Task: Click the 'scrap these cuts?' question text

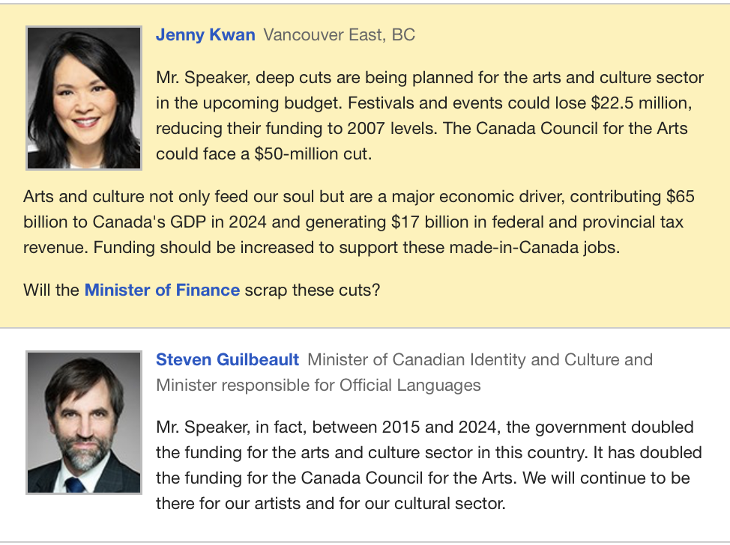Action: tap(312, 290)
